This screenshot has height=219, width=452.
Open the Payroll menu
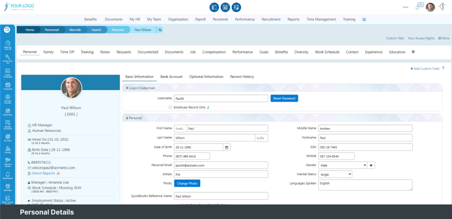200,19
